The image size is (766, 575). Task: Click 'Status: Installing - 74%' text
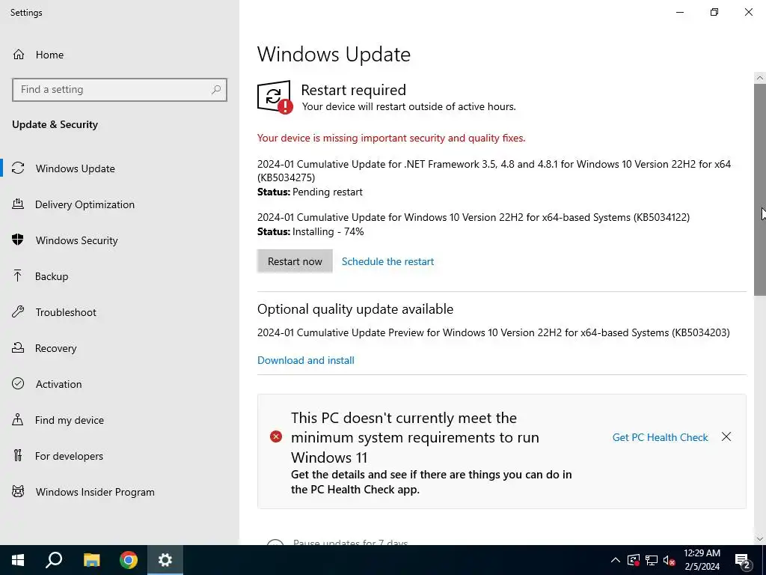click(x=310, y=231)
